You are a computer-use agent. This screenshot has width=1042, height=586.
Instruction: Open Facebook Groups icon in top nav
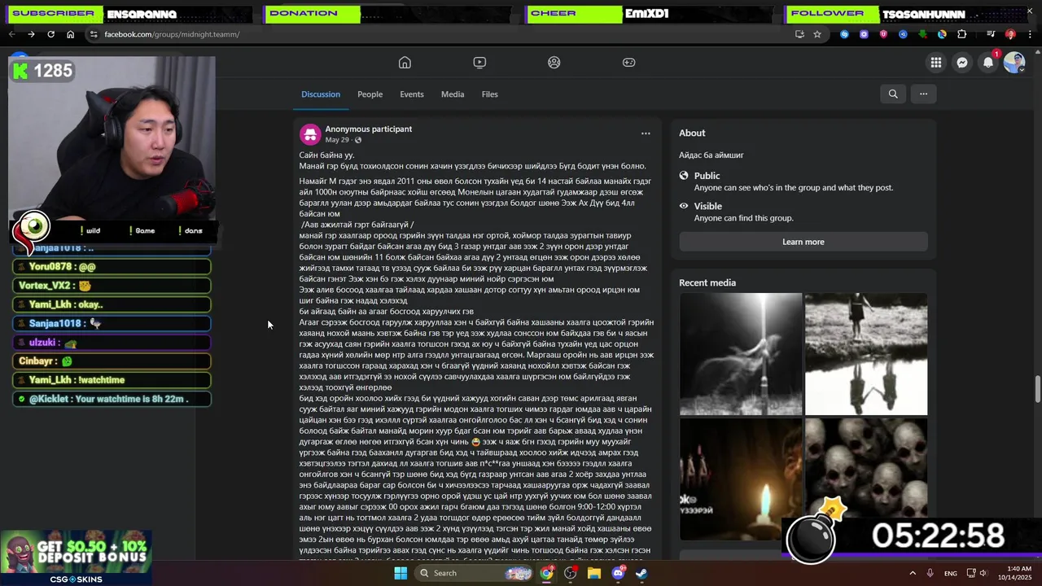[x=554, y=63]
